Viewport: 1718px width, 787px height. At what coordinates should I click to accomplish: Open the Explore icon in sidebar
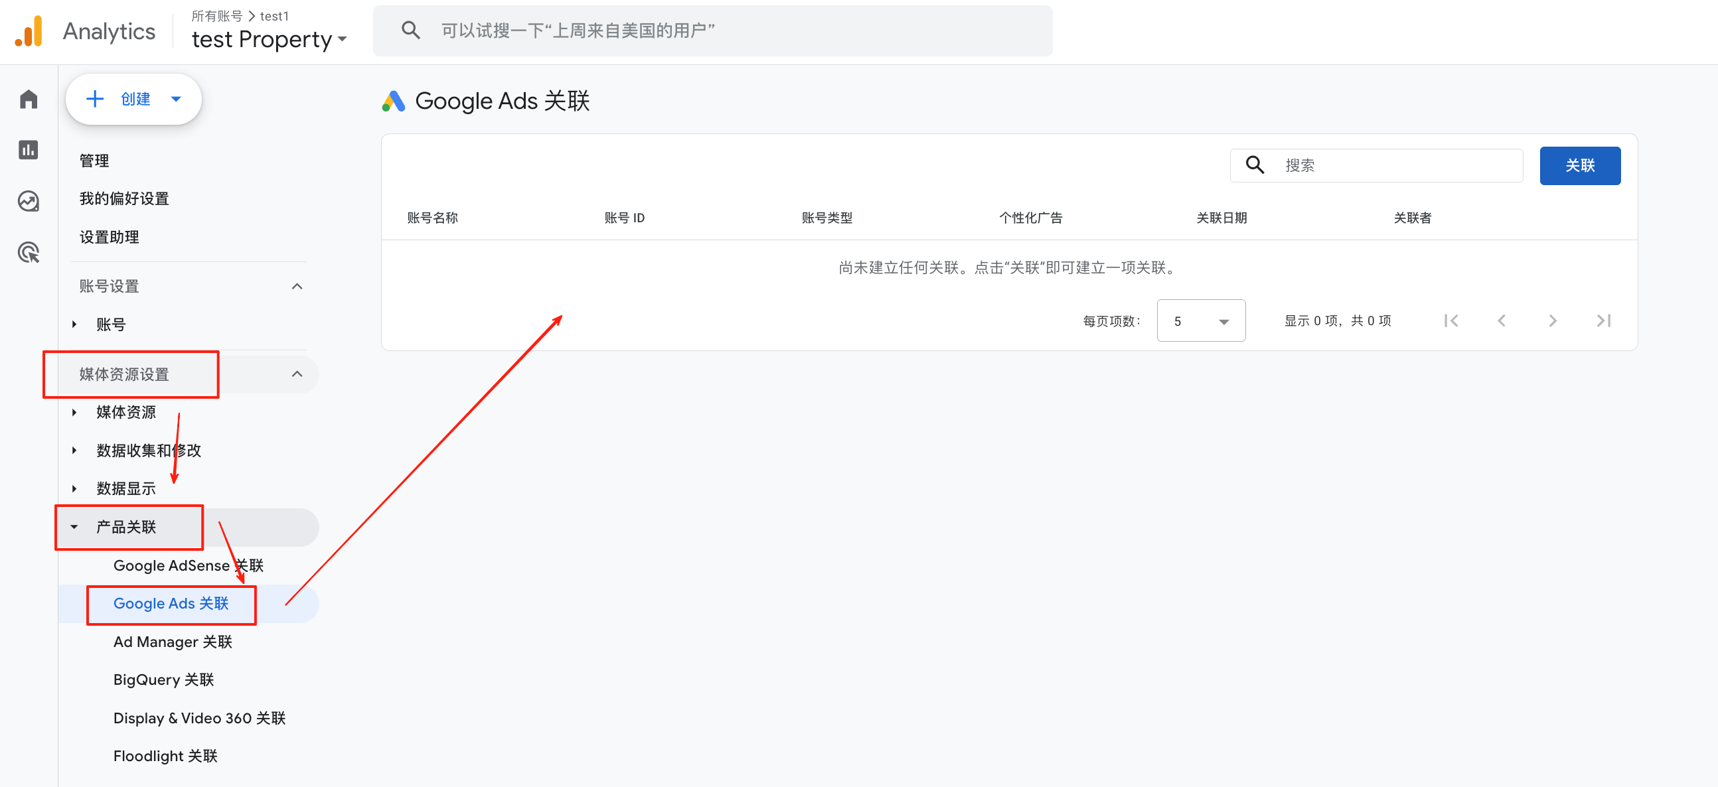[28, 200]
